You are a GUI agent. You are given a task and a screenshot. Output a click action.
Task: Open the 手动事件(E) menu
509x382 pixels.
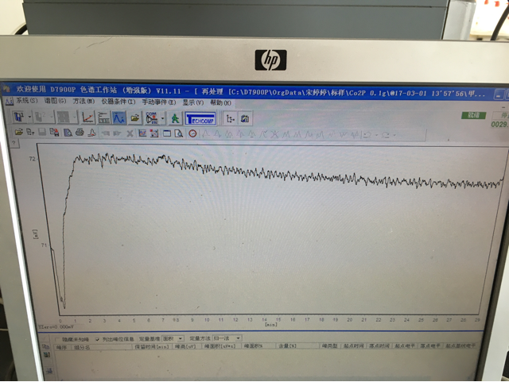(159, 102)
